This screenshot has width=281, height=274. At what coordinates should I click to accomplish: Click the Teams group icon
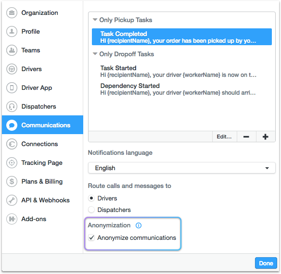(12, 50)
